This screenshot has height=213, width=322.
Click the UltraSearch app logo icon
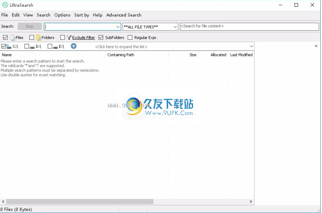pos(5,5)
